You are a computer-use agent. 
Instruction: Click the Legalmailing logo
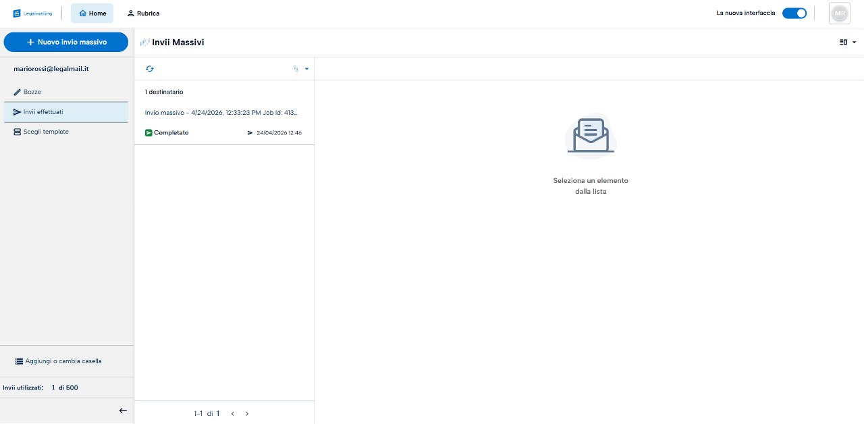pos(32,13)
